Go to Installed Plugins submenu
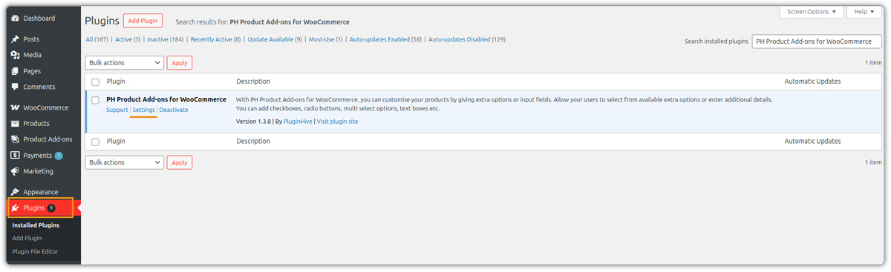 (36, 225)
